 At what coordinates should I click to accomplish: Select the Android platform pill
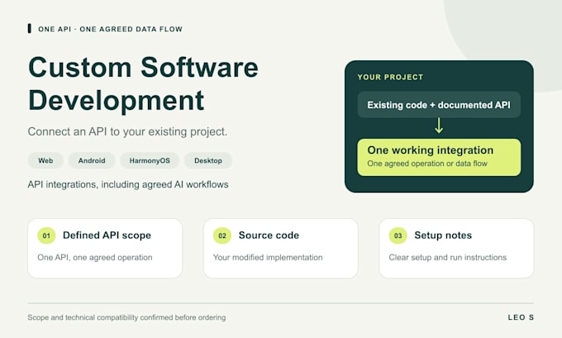pyautogui.click(x=92, y=160)
